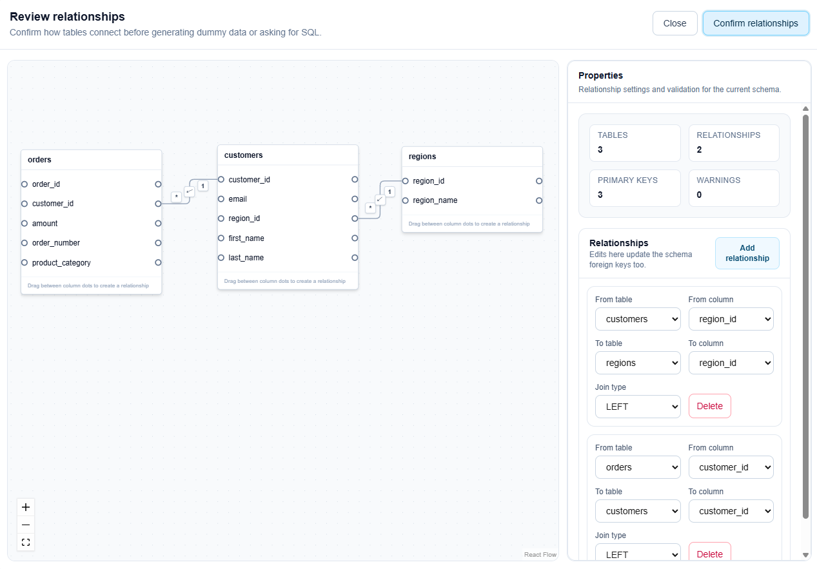Click right dot of orders amount

click(x=158, y=224)
